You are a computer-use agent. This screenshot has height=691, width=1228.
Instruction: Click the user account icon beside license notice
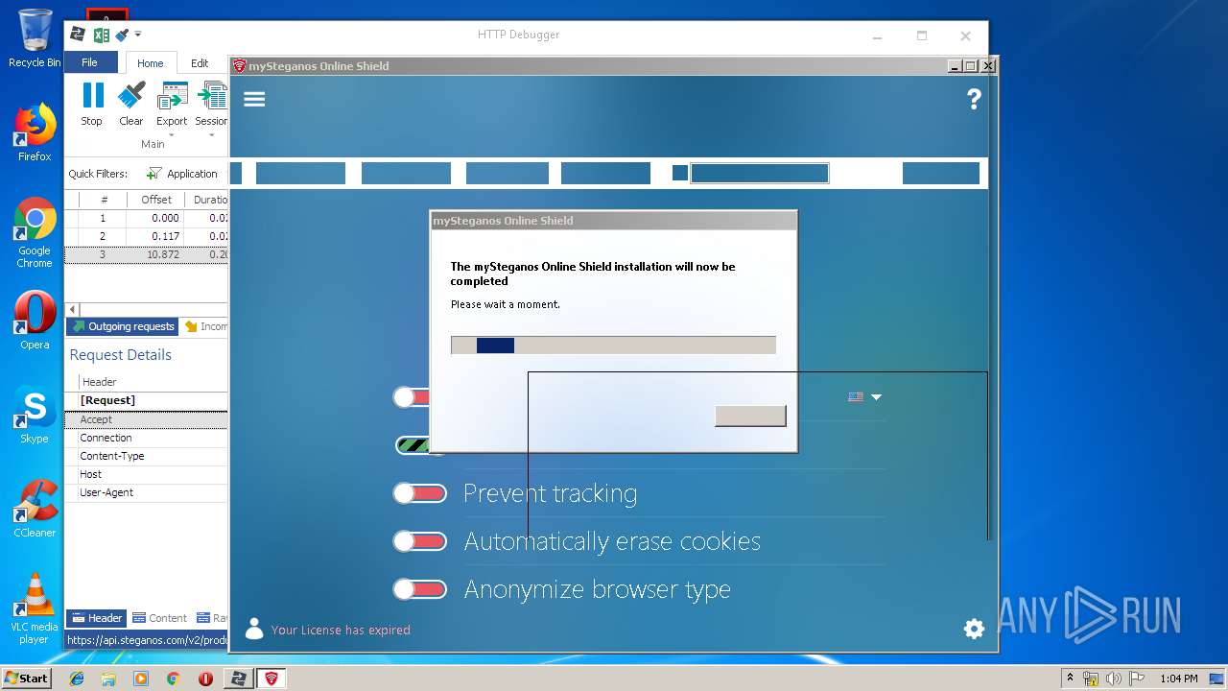254,629
